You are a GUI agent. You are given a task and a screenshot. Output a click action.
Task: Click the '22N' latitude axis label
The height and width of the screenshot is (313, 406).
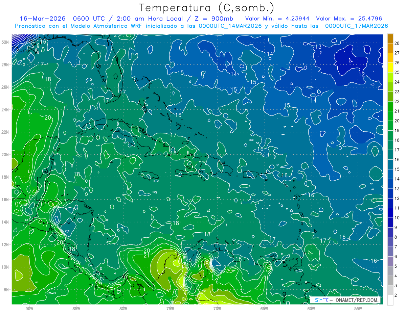coord(5,132)
